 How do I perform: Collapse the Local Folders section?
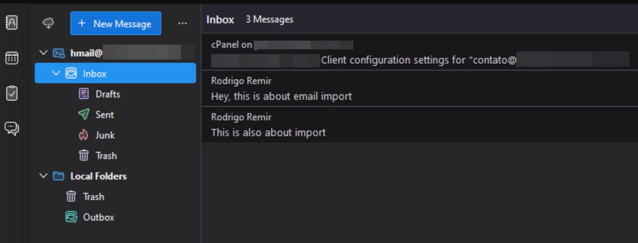pyautogui.click(x=43, y=176)
